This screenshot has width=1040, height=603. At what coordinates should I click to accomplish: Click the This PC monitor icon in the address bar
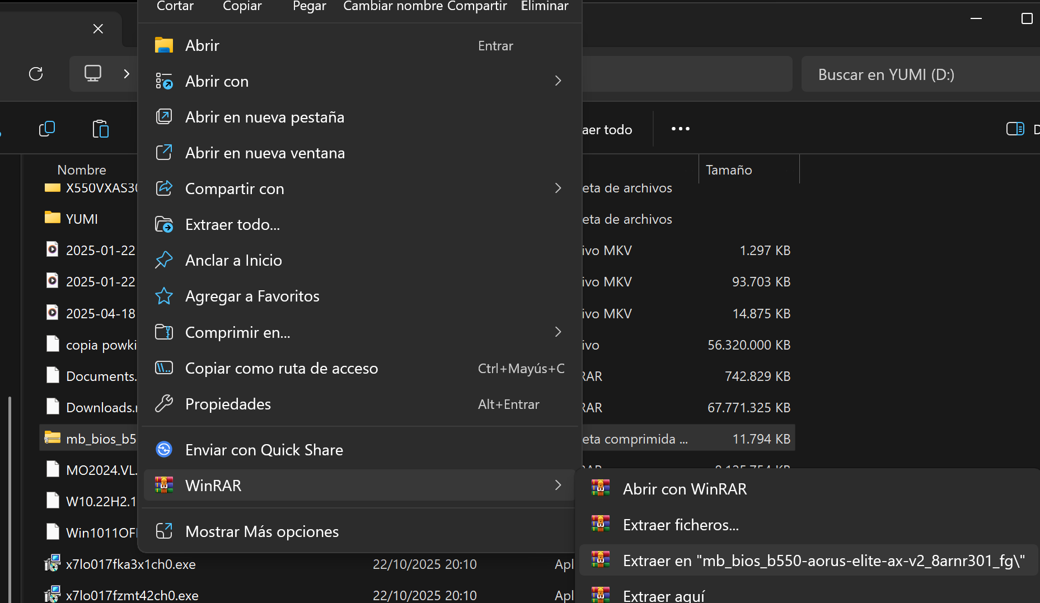[x=93, y=74]
